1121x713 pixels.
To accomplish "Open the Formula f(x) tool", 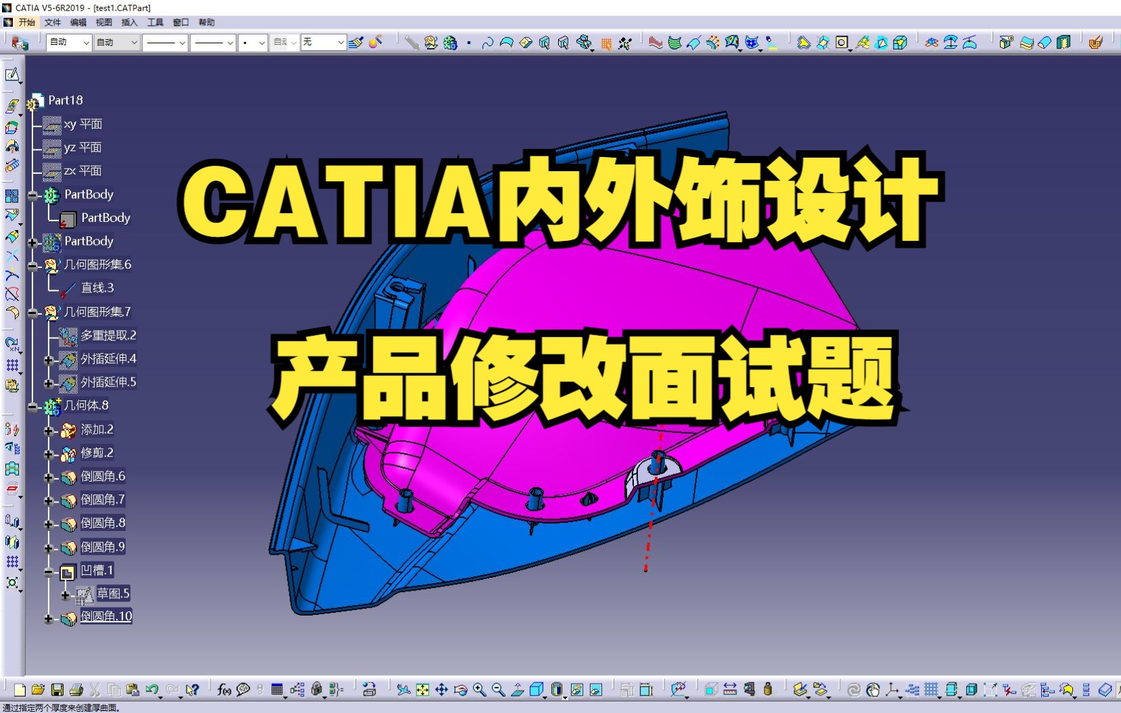I will pyautogui.click(x=224, y=690).
